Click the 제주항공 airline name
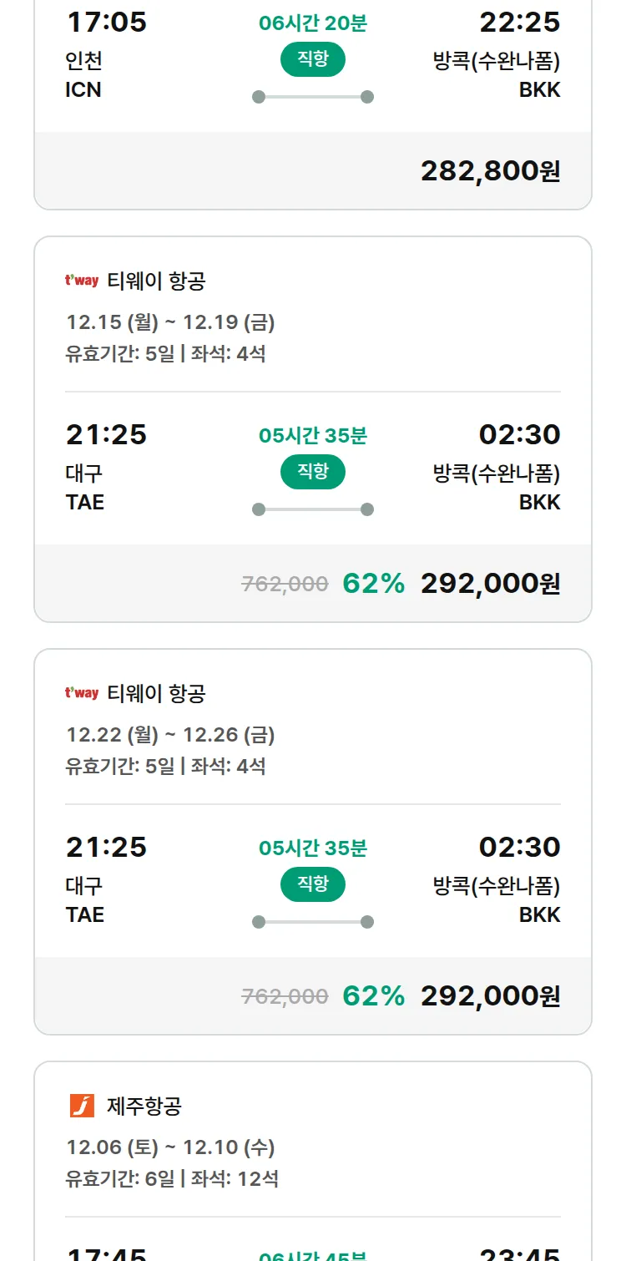The width and height of the screenshot is (626, 1261). click(144, 1107)
